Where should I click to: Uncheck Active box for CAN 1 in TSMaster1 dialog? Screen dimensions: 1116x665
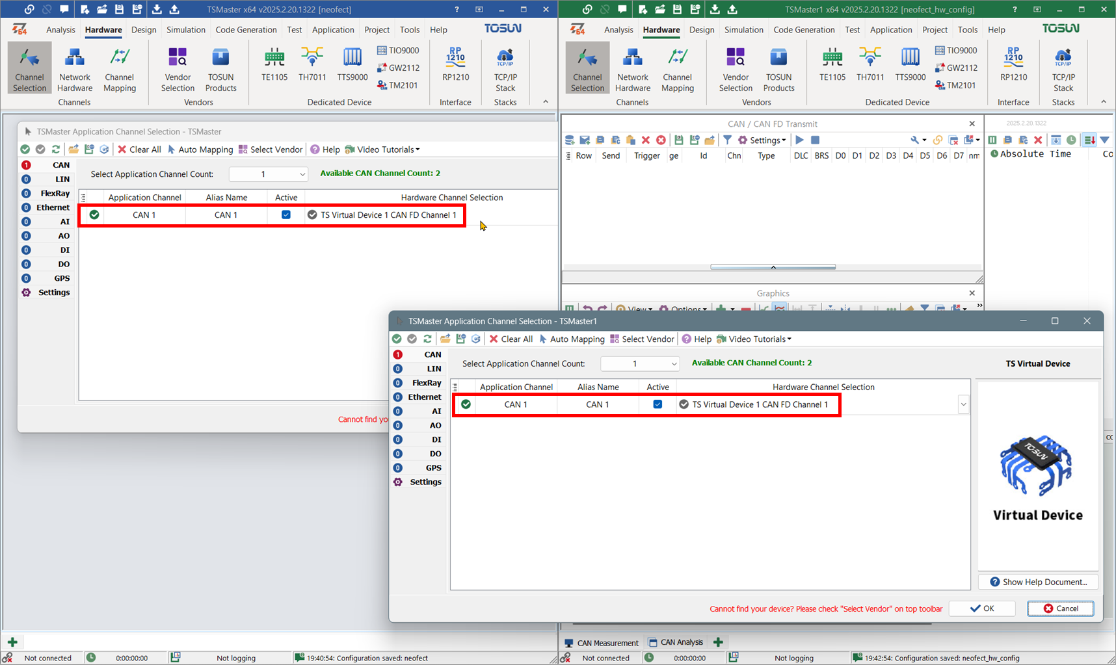[658, 404]
